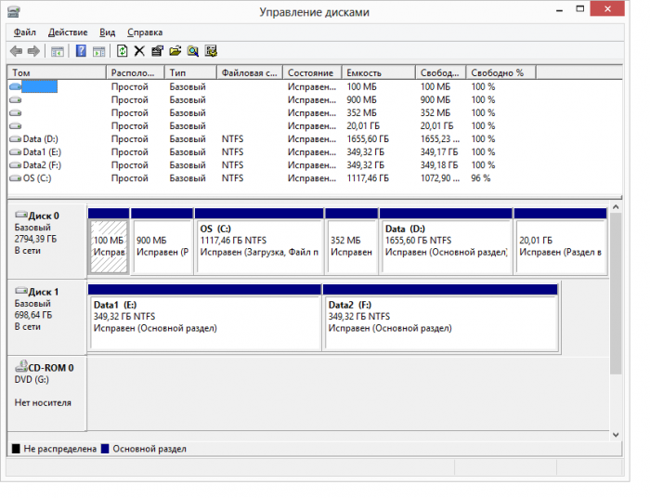Viewport: 650px width, 498px height.
Task: Open the Файл menu
Action: [24, 32]
